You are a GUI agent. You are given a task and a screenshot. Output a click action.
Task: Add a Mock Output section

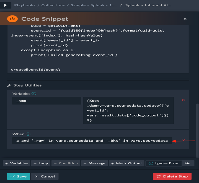pyautogui.click(x=126, y=163)
